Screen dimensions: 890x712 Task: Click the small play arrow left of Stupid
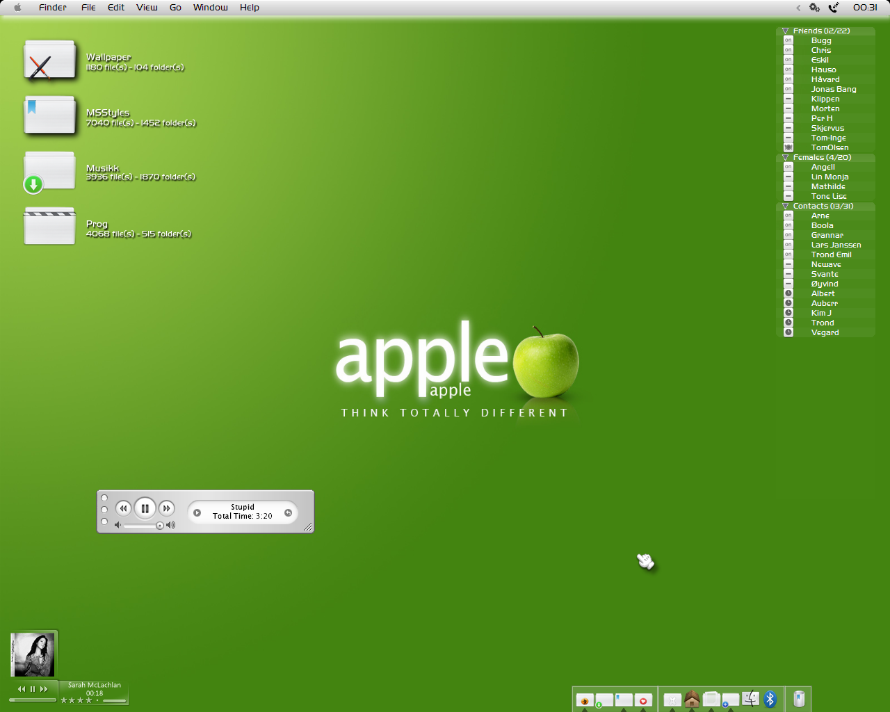197,513
